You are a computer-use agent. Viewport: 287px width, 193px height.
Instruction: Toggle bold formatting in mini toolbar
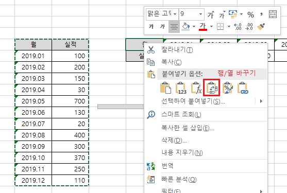coord(151,26)
